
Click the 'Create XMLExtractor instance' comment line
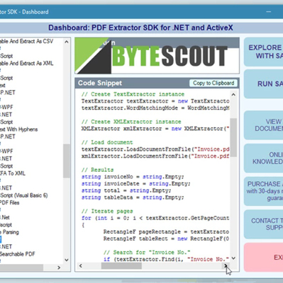pyautogui.click(x=131, y=122)
